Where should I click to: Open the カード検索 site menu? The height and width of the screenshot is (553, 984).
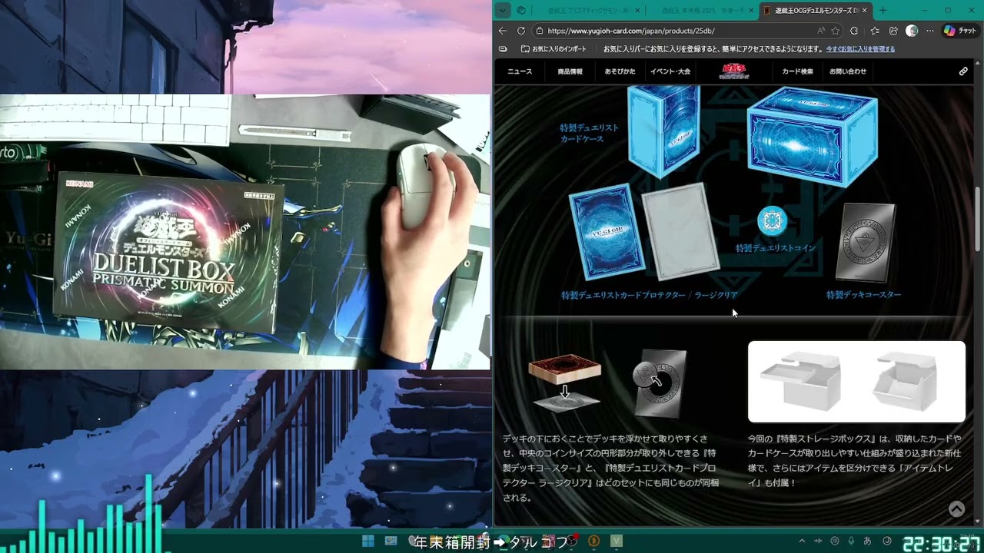[797, 71]
